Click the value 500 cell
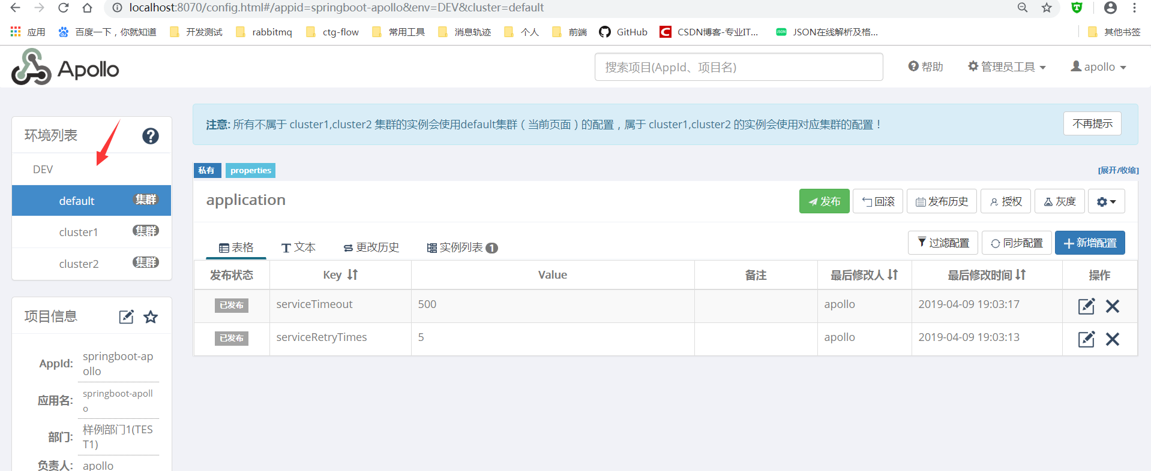This screenshot has height=471, width=1151. point(553,306)
